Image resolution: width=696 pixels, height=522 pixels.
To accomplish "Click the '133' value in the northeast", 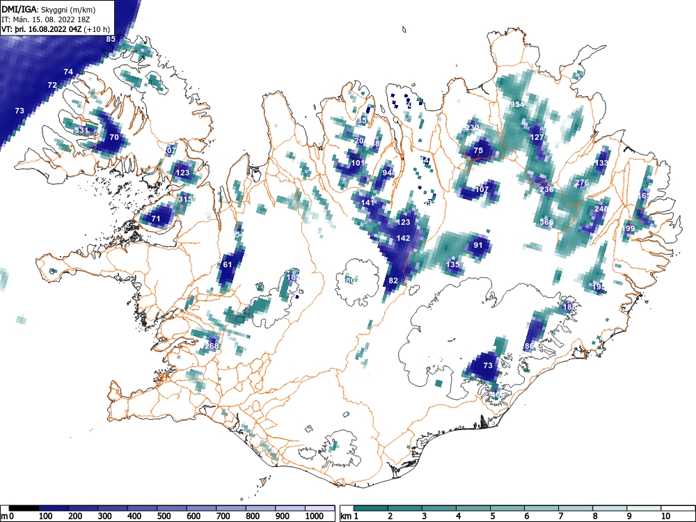I will tap(601, 163).
